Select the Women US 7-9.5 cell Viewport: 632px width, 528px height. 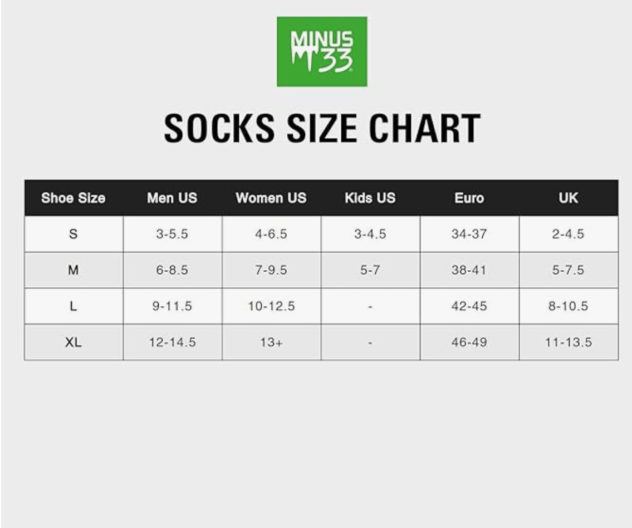pos(271,270)
